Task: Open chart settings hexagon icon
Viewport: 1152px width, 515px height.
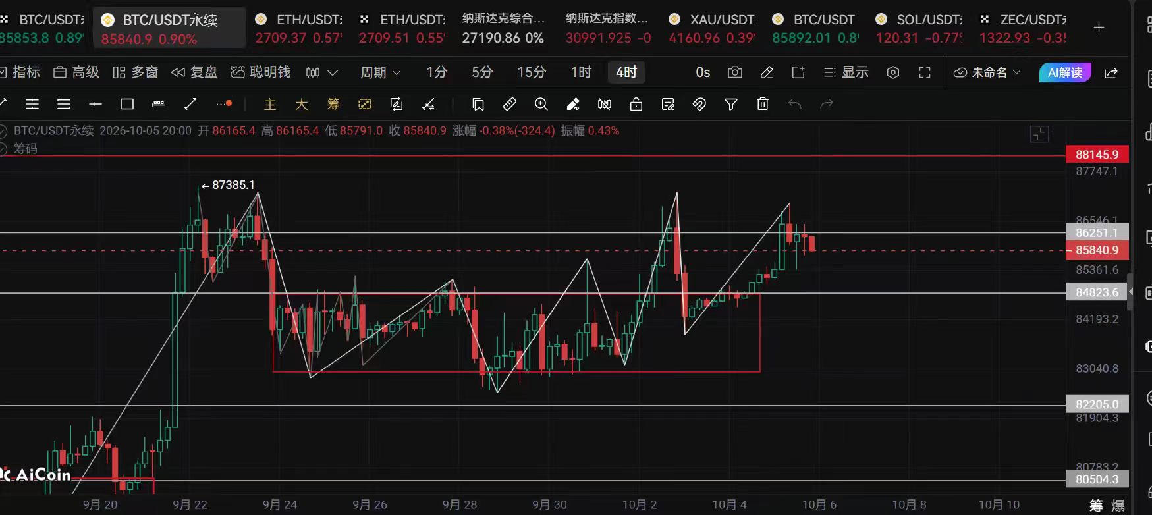Action: tap(893, 72)
